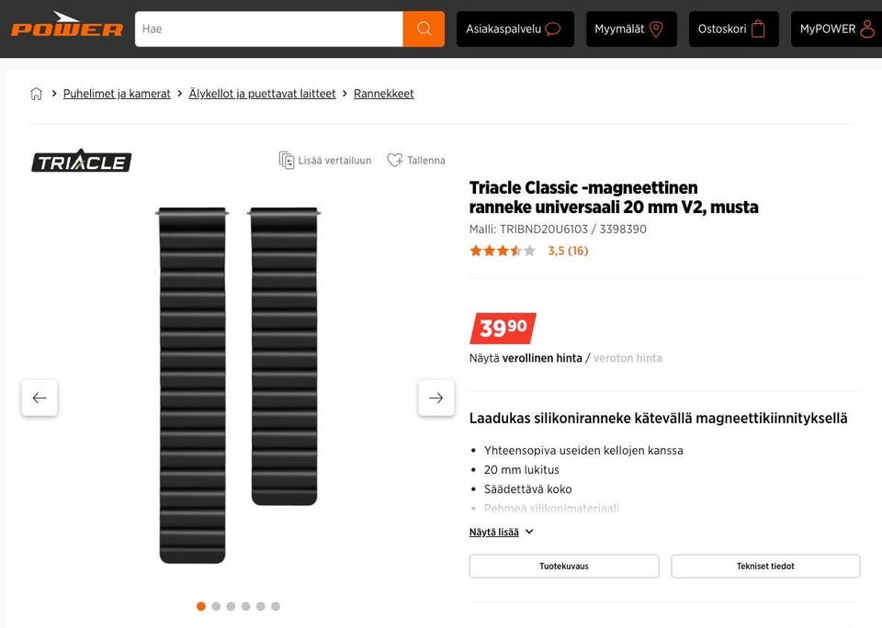Screen dimensions: 882x628
Task: Open the Rannekkeet breadcrumb link
Action: point(384,94)
